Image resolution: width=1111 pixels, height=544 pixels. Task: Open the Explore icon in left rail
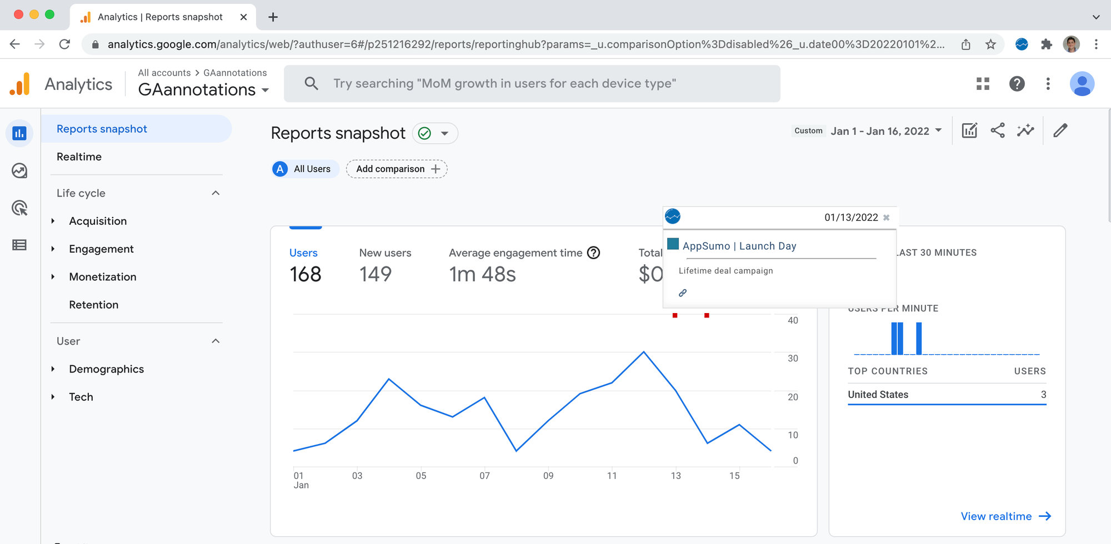click(19, 170)
